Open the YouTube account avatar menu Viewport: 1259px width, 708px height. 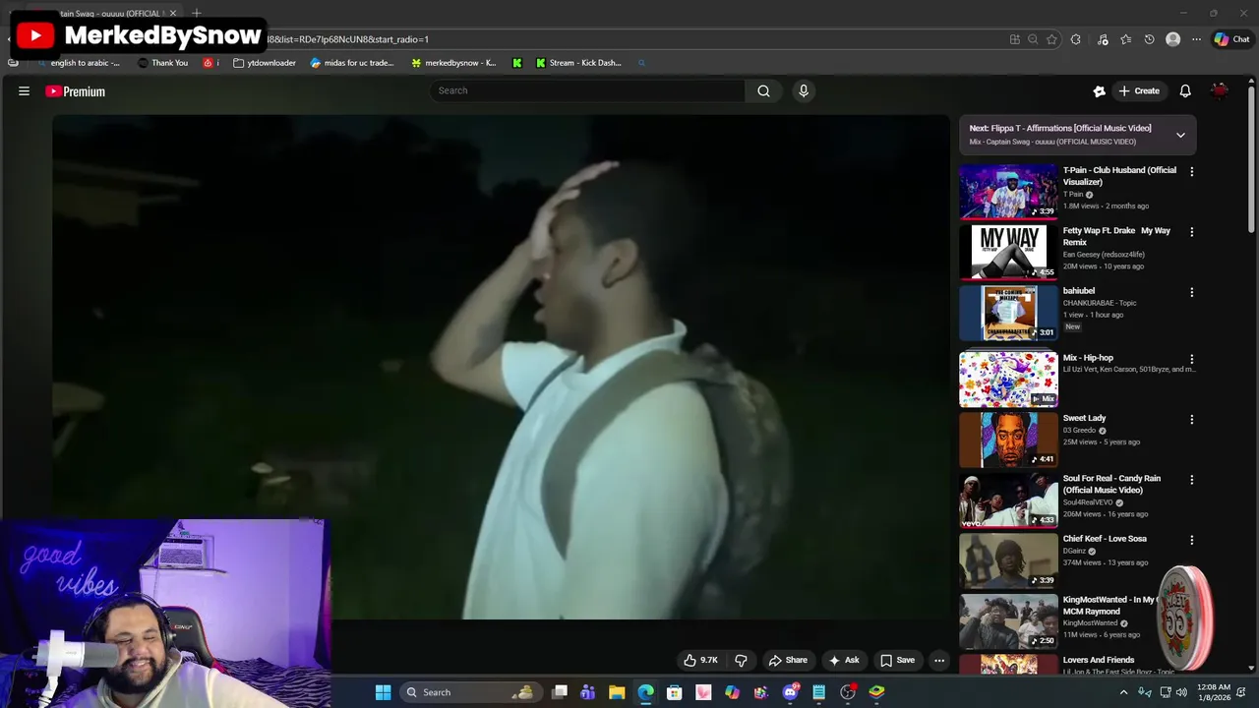[x=1220, y=90]
